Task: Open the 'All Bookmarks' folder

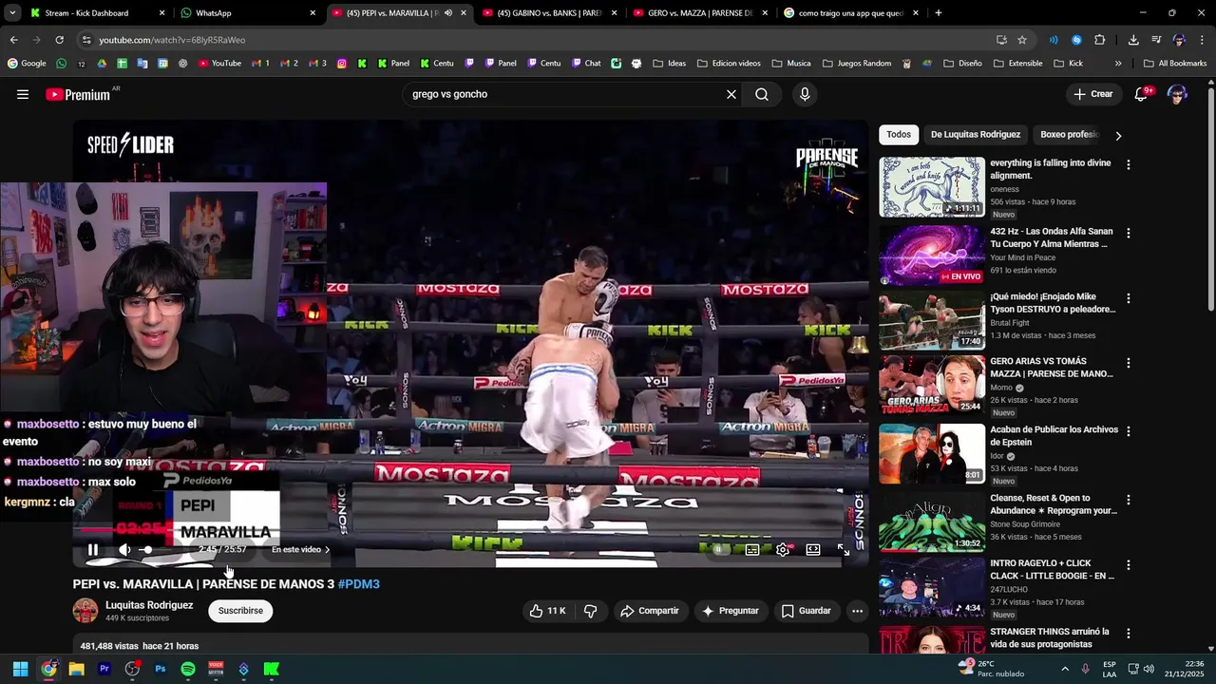Action: pos(1175,64)
